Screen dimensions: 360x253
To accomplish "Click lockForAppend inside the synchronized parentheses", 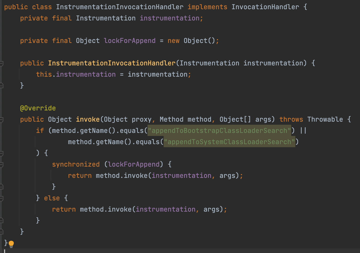I will (x=134, y=164).
